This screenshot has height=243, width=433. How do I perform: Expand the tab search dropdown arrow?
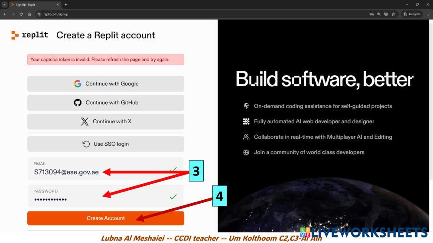pos(5,4)
